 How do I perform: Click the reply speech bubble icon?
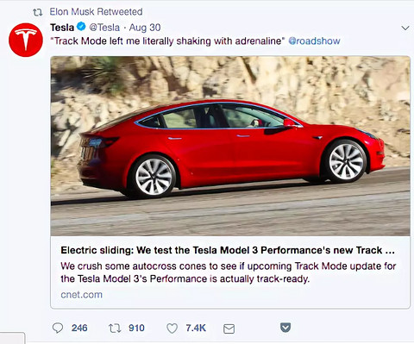click(x=58, y=328)
